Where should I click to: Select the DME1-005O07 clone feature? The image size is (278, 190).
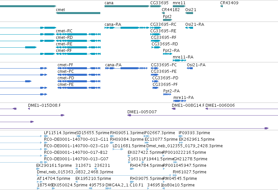click(203, 115)
